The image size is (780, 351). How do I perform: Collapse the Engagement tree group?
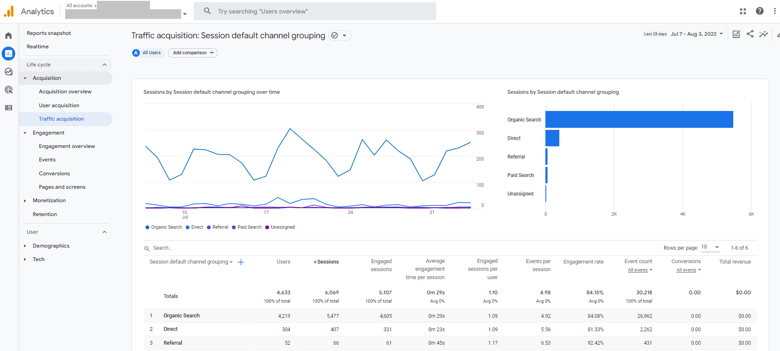(25, 133)
